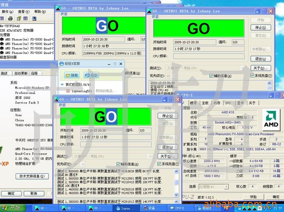The height and width of the screenshot is (212, 284).
Task: Click the scan hardware monitor icon in Device Manager
Action: click(34, 18)
